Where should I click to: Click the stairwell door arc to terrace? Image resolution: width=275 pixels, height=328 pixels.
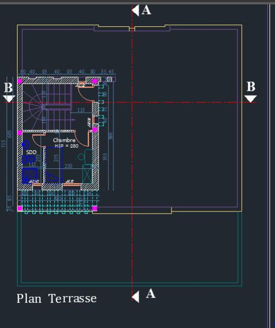point(85,93)
